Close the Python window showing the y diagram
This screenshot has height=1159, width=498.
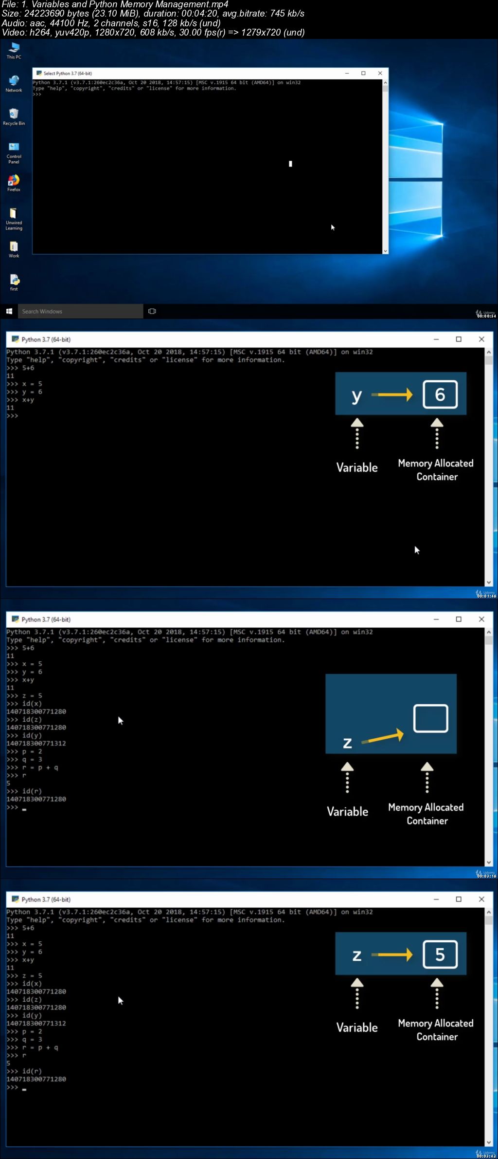tap(481, 339)
